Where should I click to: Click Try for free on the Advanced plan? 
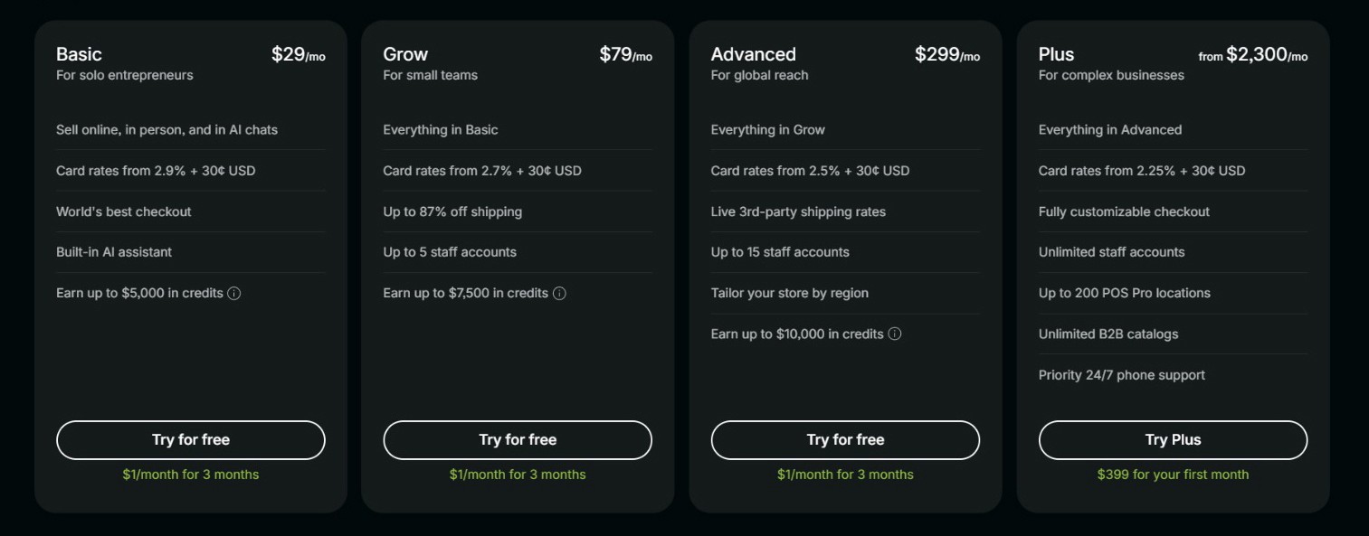[x=845, y=439]
